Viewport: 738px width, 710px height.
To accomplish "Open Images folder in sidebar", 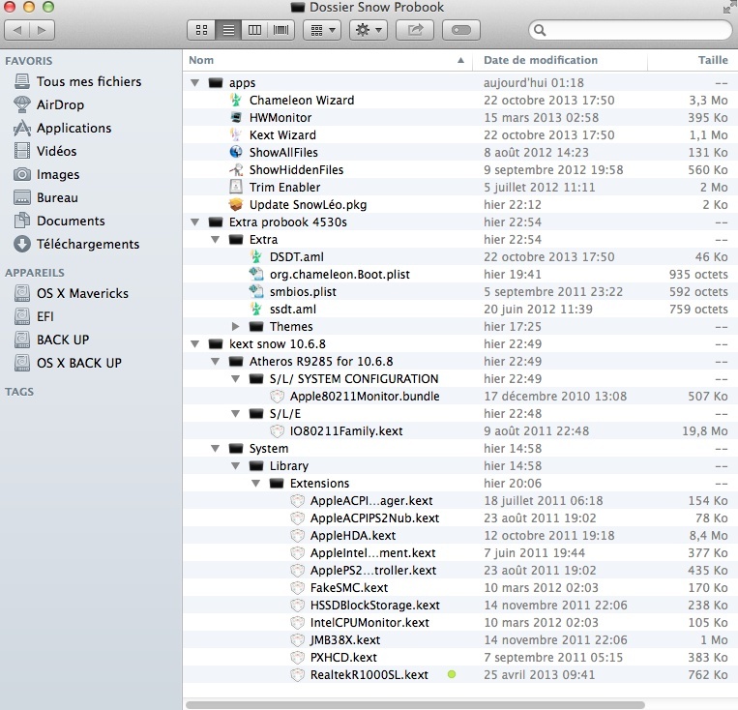I will click(x=46, y=174).
